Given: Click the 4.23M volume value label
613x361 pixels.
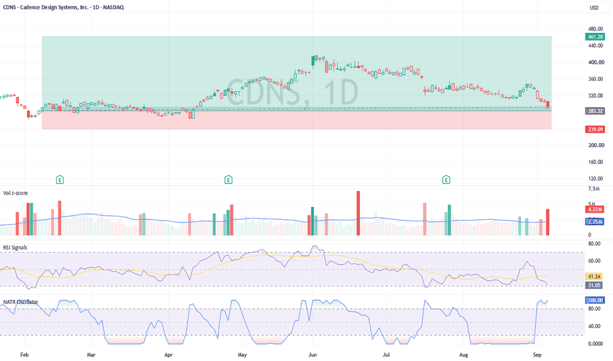Looking at the screenshot, I should pyautogui.click(x=595, y=209).
